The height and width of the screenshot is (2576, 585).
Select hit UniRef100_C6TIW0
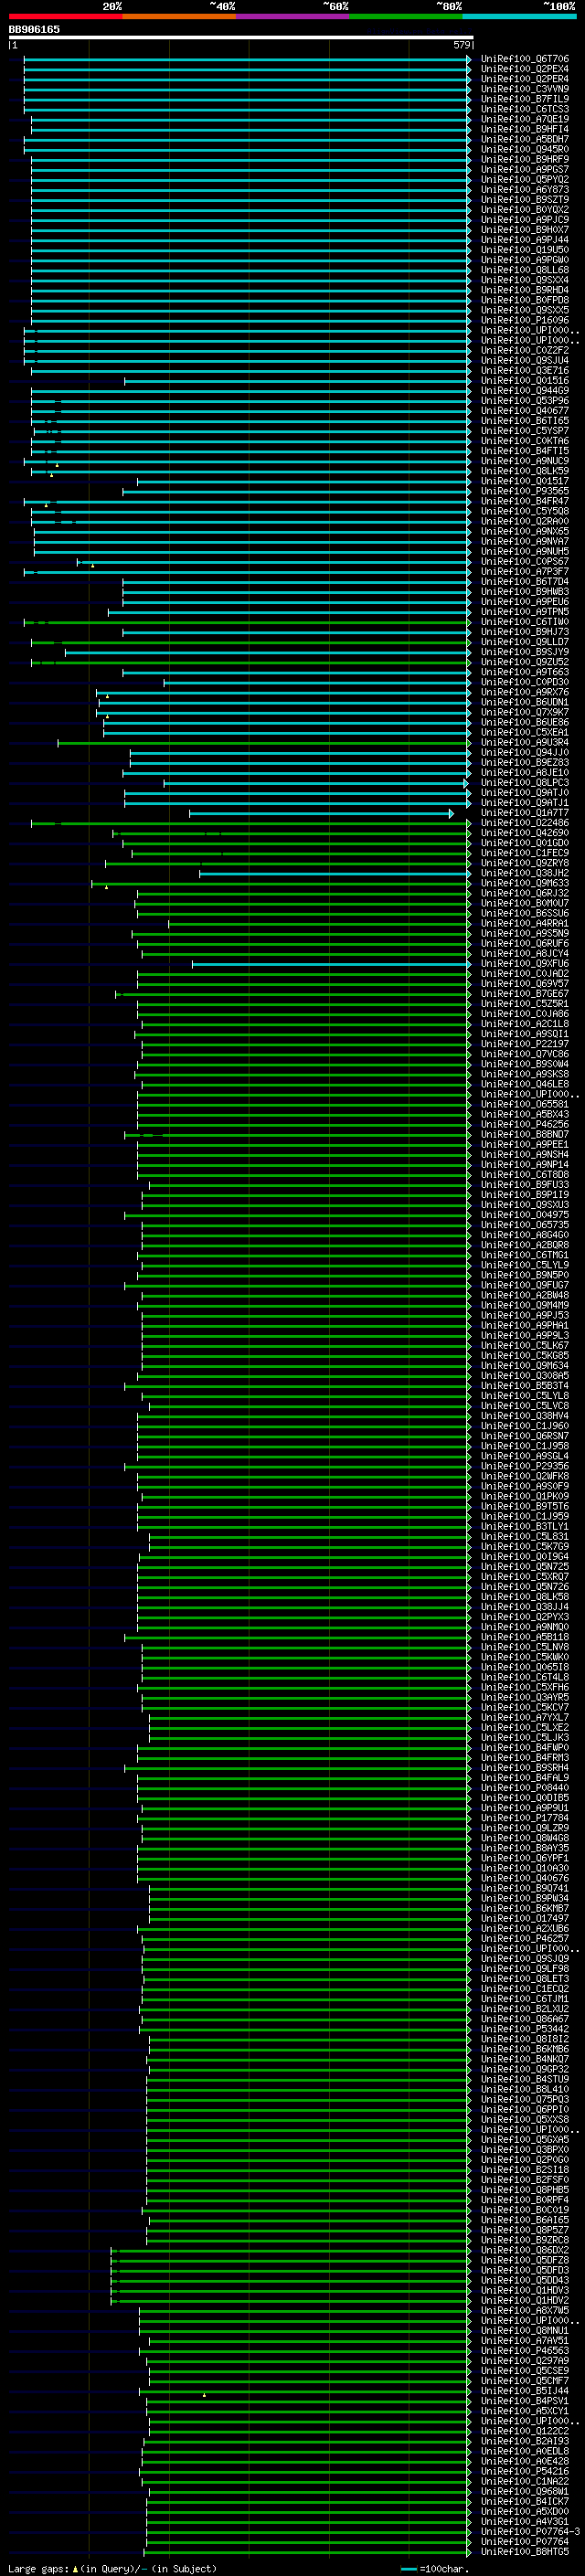524,622
